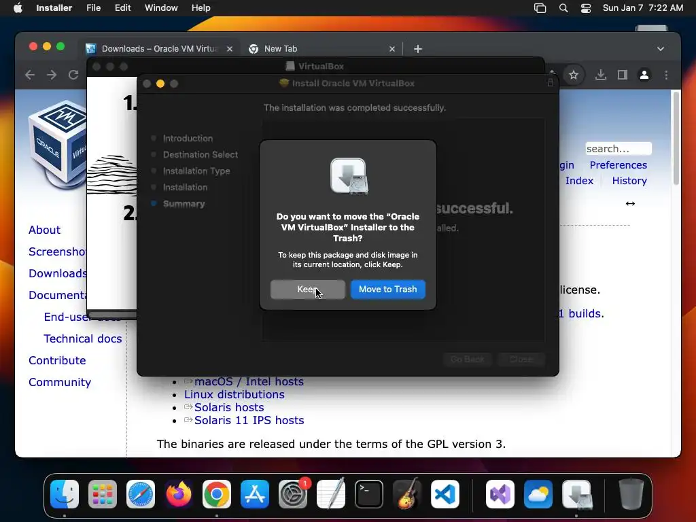Open the Technical docs sidebar link

82,338
